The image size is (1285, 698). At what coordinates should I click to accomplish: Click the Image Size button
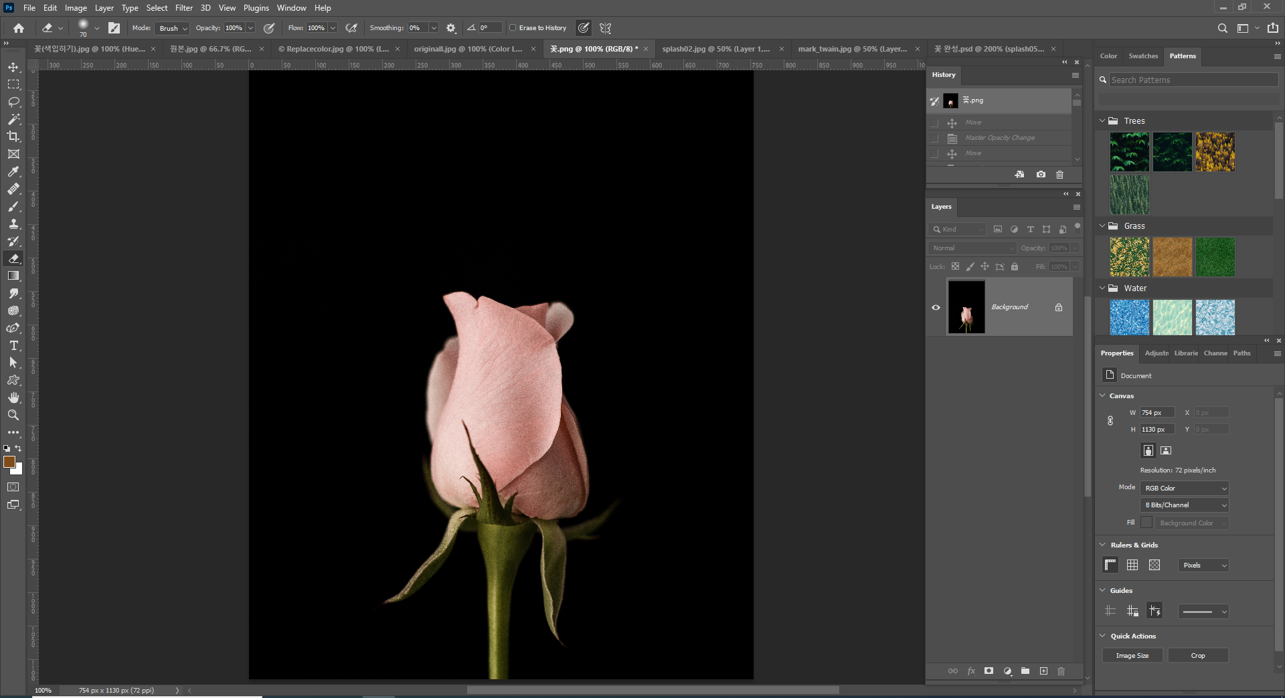(x=1132, y=656)
